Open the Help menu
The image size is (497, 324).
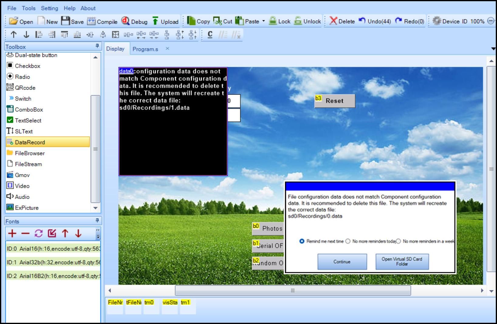point(70,8)
